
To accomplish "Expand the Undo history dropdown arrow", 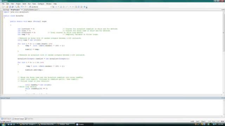I will point(24,7).
